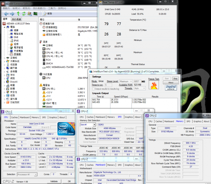Click the green monitor graph icon in AIDA64 toolbar
Image resolution: width=211 pixels, height=184 pixels.
[x=35, y=14]
